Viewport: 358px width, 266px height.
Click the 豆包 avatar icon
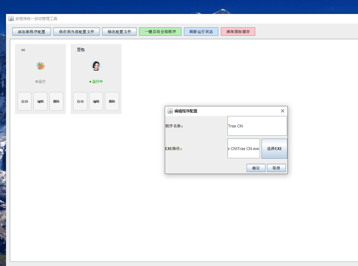pos(96,66)
